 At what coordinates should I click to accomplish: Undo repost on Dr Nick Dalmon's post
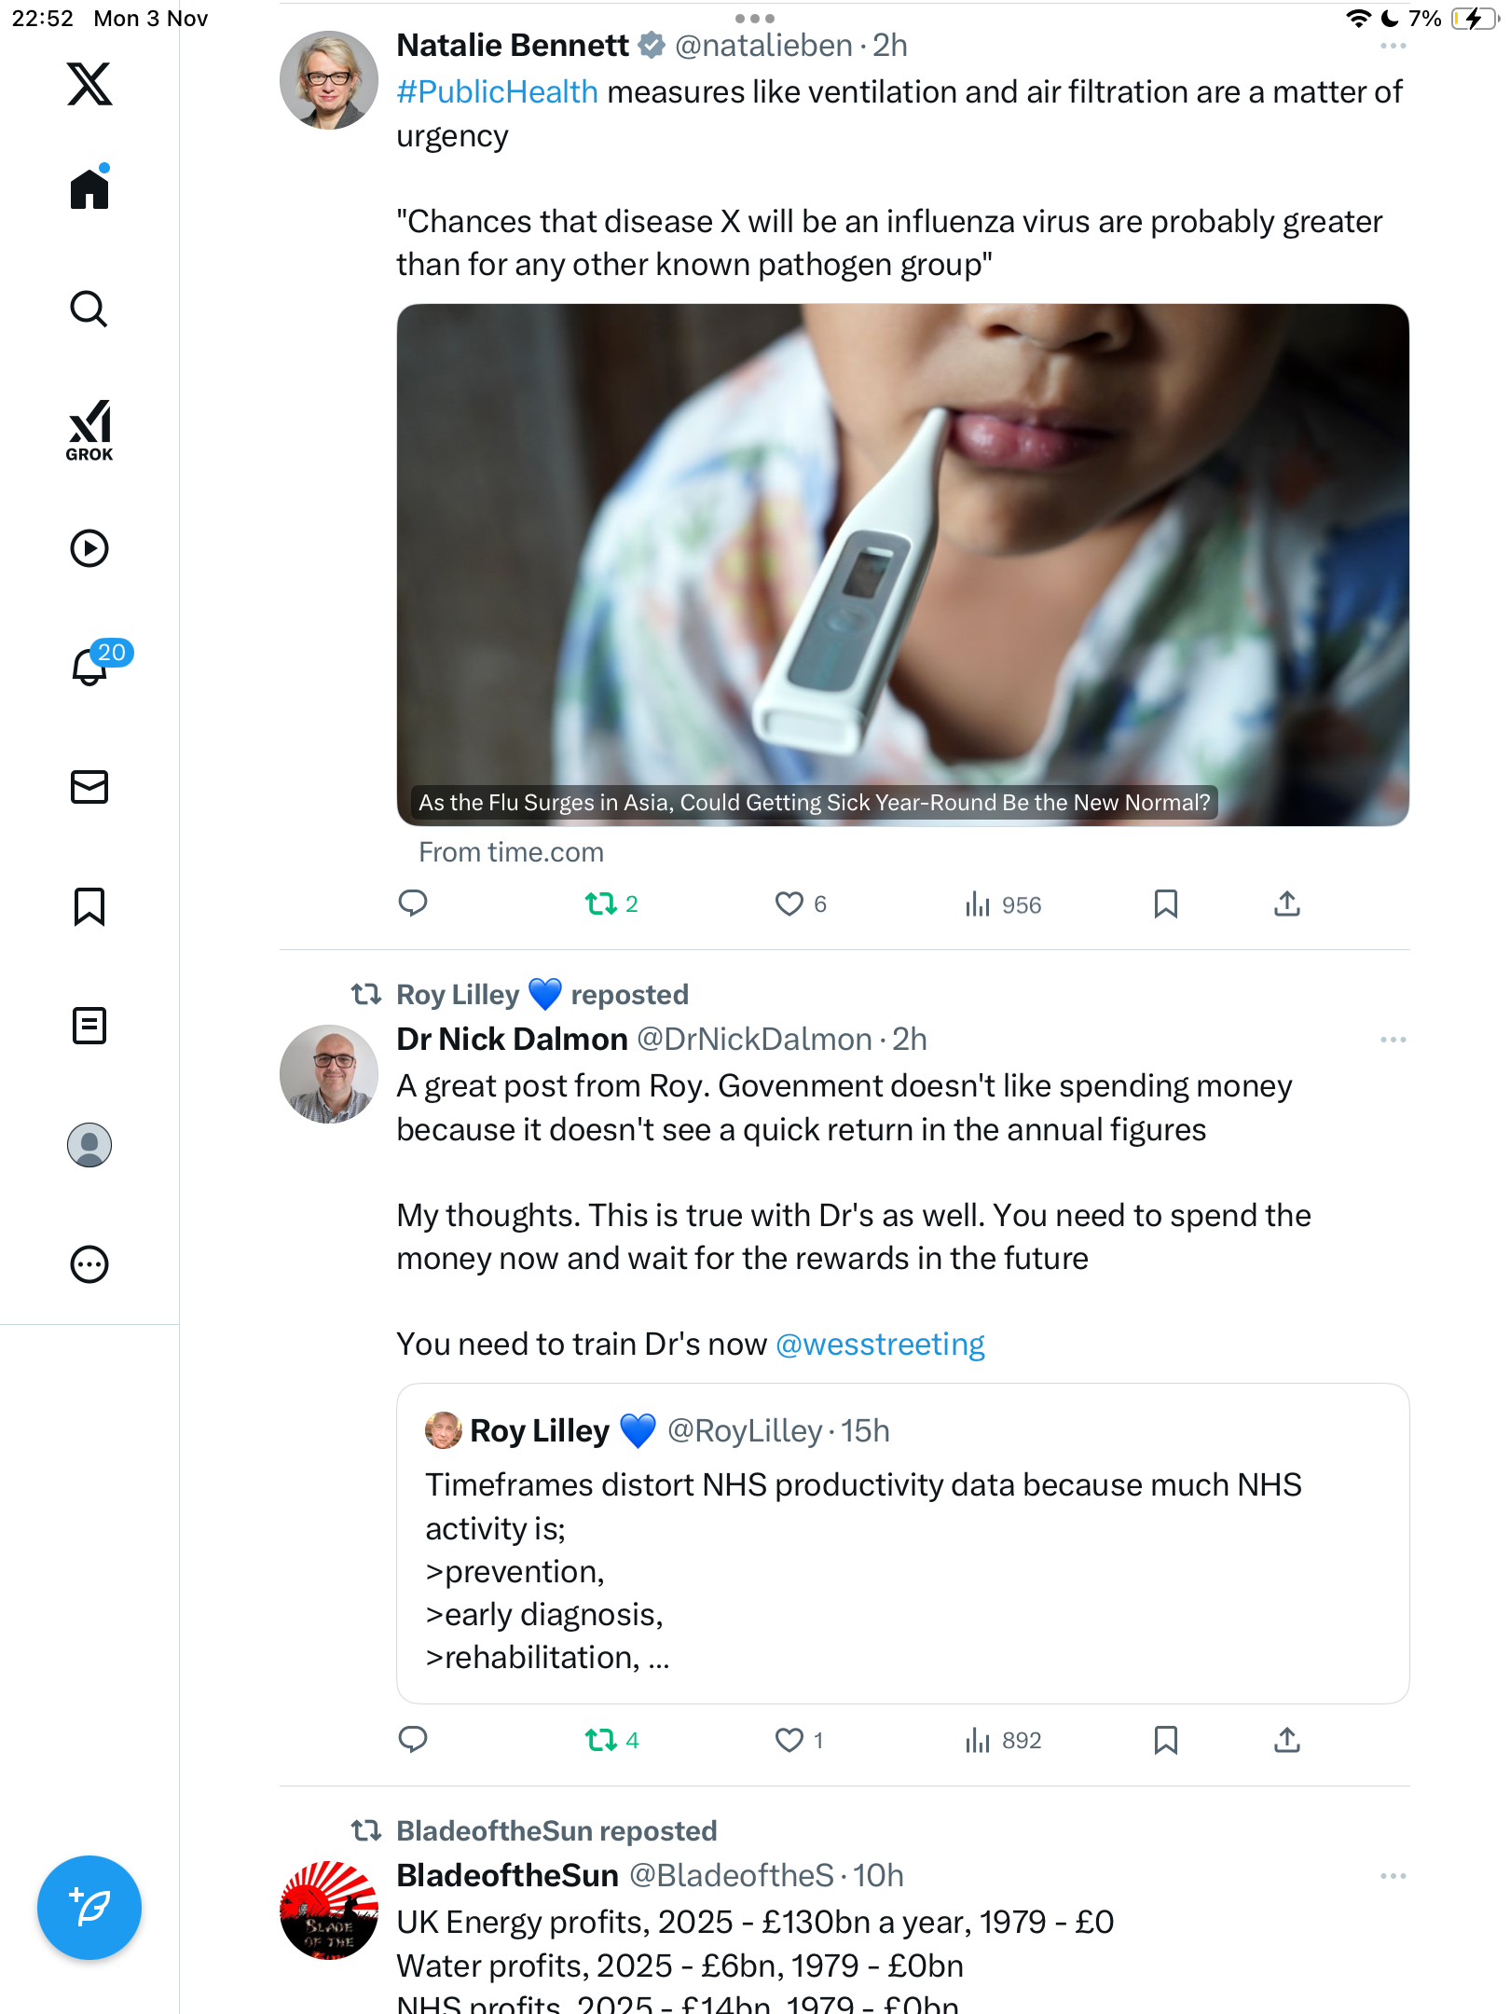click(x=601, y=1740)
